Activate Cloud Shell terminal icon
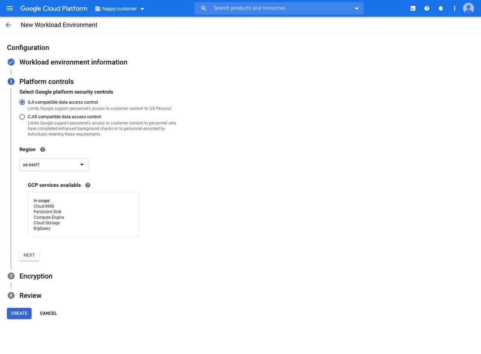The width and height of the screenshot is (481, 354). tap(413, 8)
